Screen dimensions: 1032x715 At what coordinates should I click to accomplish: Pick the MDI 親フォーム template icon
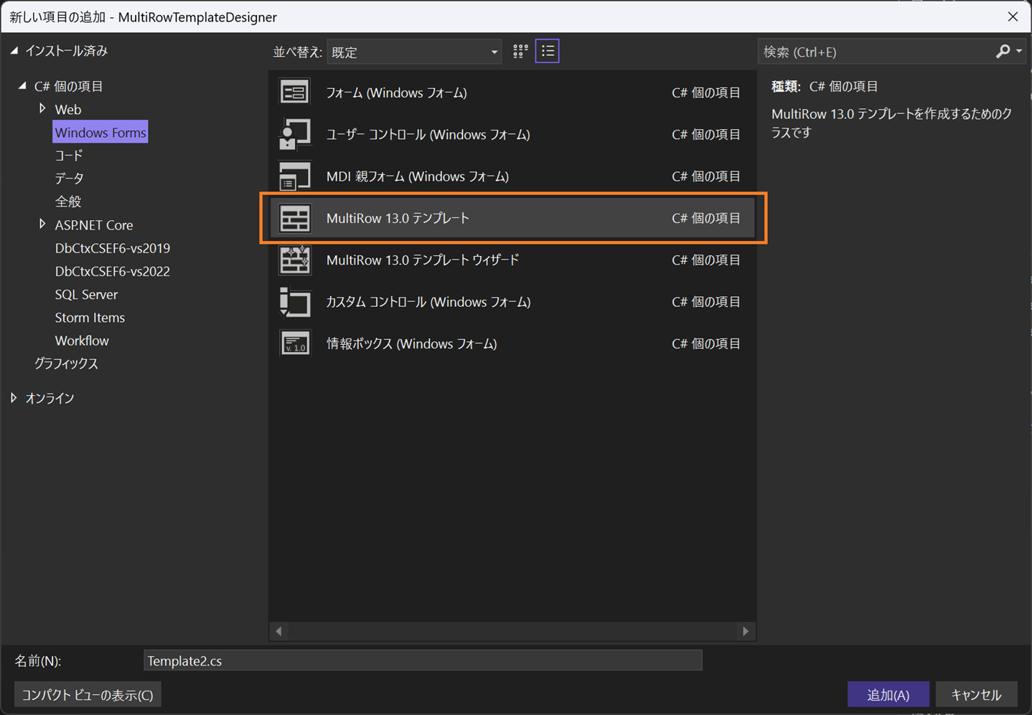294,176
